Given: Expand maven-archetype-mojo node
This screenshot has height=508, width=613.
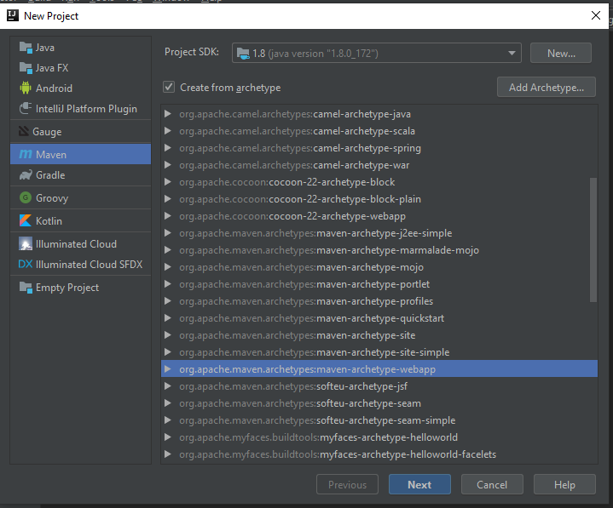Looking at the screenshot, I should pos(168,267).
